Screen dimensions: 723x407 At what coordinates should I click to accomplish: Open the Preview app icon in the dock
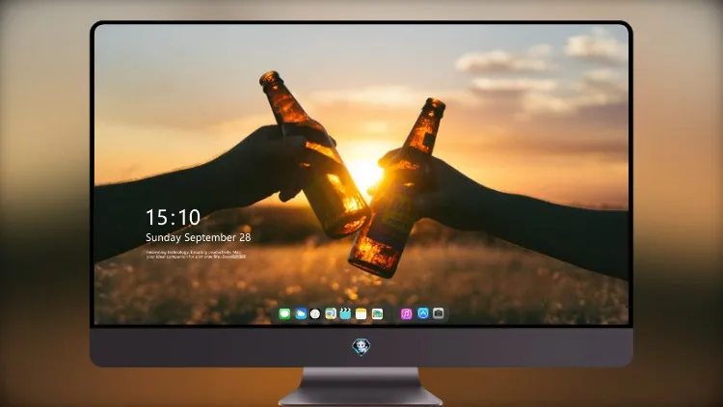[331, 314]
